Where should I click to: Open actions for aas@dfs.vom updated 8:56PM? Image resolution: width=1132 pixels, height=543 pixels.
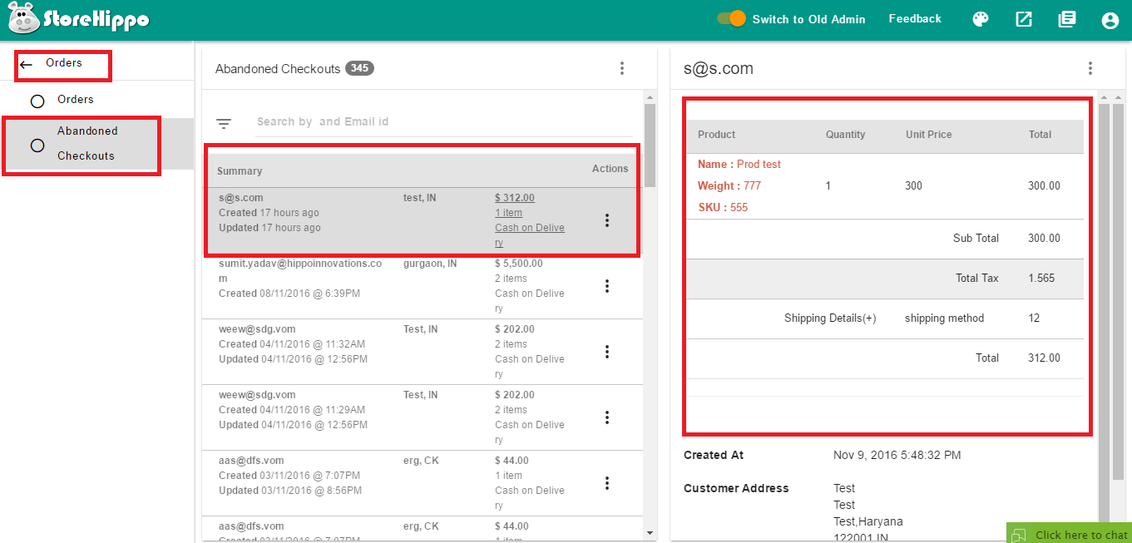tap(607, 483)
